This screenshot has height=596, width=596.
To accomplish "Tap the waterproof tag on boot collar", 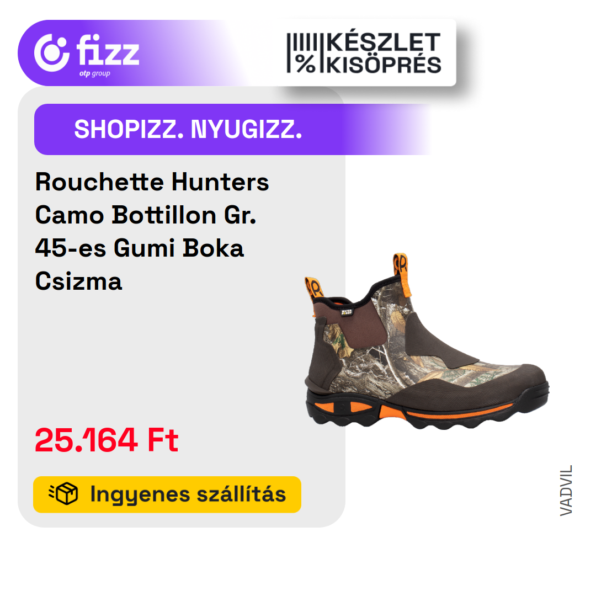I will 347,312.
